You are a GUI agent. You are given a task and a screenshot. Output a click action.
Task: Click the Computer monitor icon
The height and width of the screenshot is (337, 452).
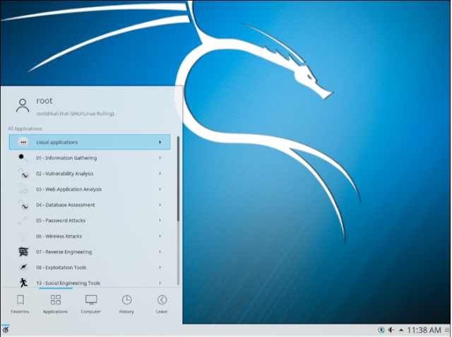pos(91,300)
